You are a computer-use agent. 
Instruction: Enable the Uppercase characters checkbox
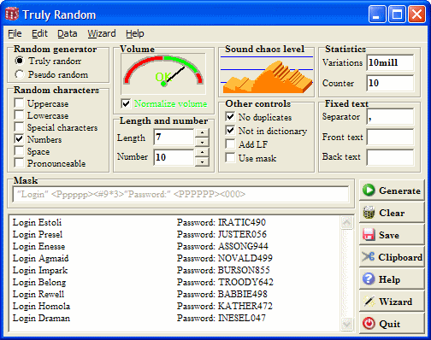click(x=19, y=103)
